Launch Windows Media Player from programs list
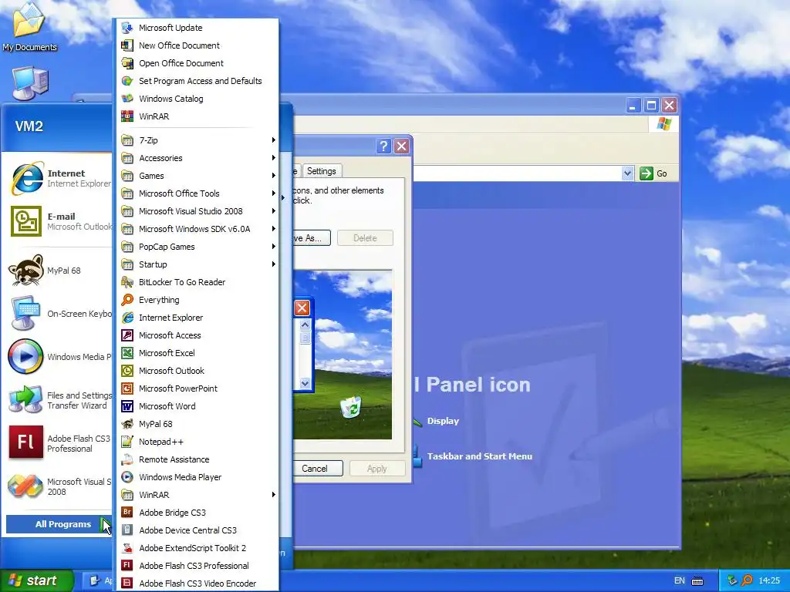Screen dimensions: 790x592 click(x=197, y=476)
